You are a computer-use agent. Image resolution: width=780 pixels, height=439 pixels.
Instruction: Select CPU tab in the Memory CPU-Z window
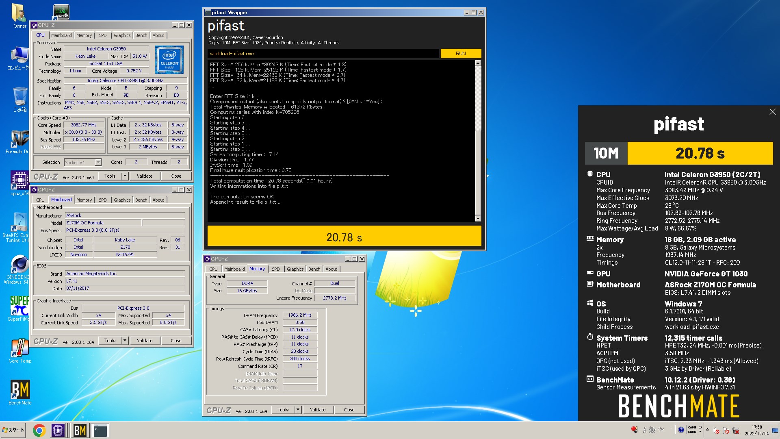coord(213,269)
